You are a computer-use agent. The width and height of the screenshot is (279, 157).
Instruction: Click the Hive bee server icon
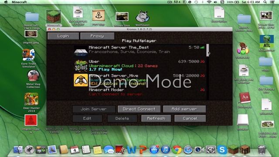(x=81, y=80)
